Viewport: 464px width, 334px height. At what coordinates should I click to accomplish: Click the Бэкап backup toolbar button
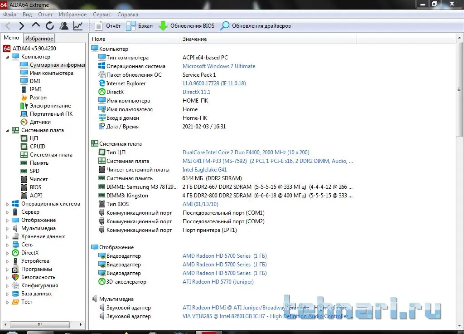point(140,26)
